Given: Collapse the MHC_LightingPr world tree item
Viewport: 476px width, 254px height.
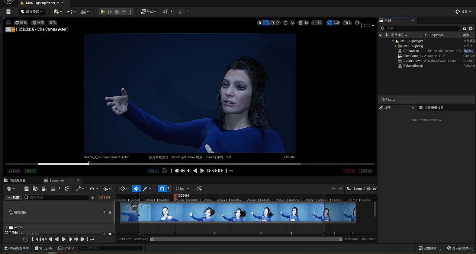Looking at the screenshot, I should click(393, 41).
